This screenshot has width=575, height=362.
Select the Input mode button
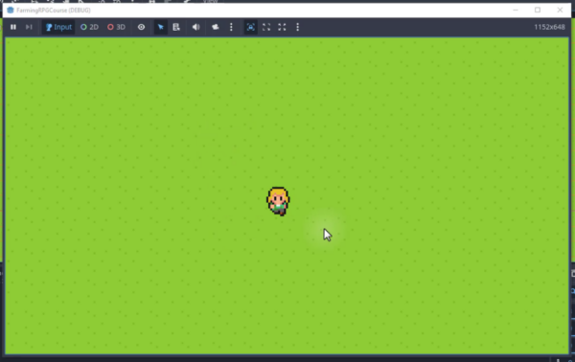[x=58, y=27]
